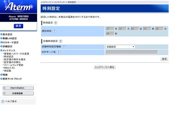Open PINGテスト page
Image resolution: width=183 pixels, height=133 pixels.
tap(9, 68)
